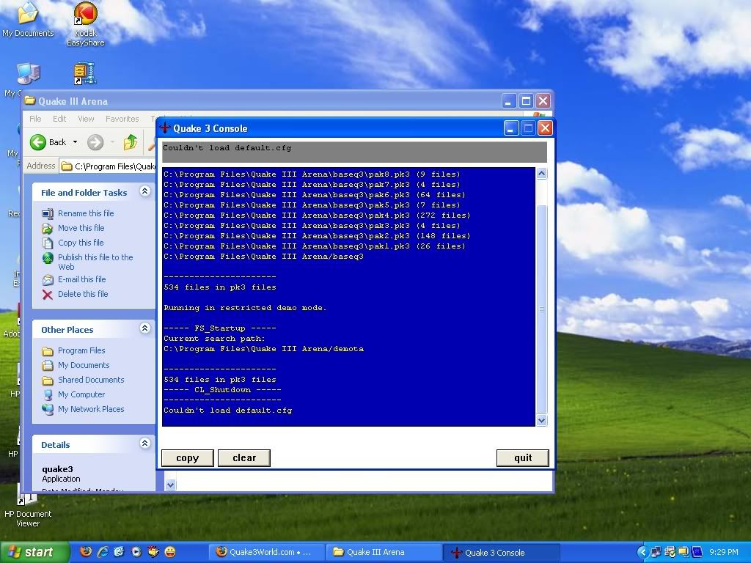Launch Firefox from the Quick Launch bar
This screenshot has height=563, width=751.
pos(86,551)
